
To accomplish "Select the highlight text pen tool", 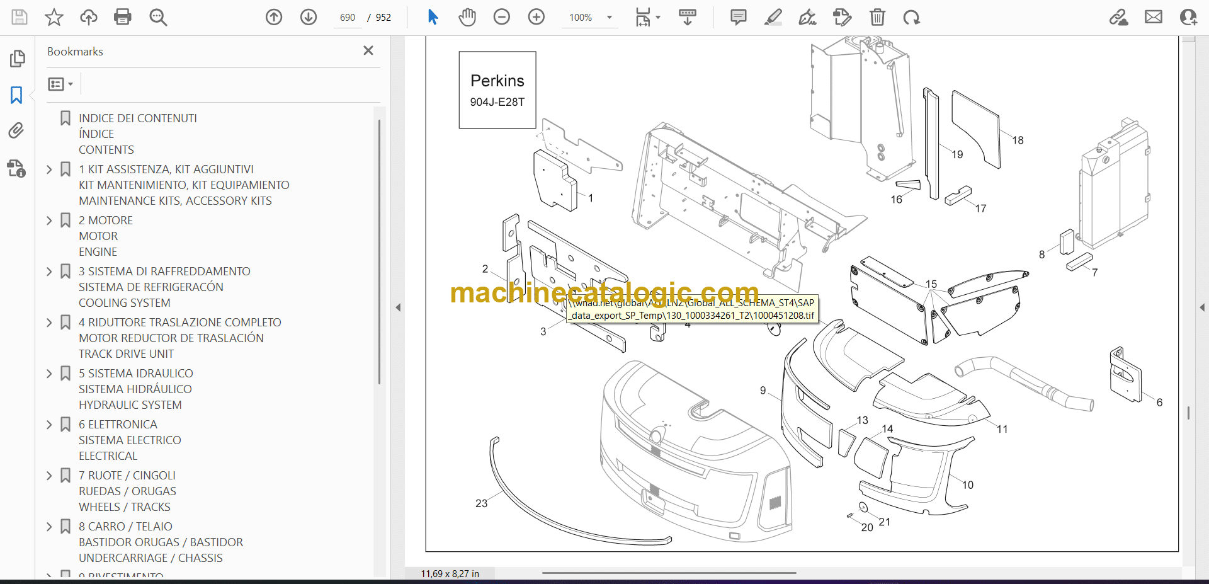I will point(773,17).
